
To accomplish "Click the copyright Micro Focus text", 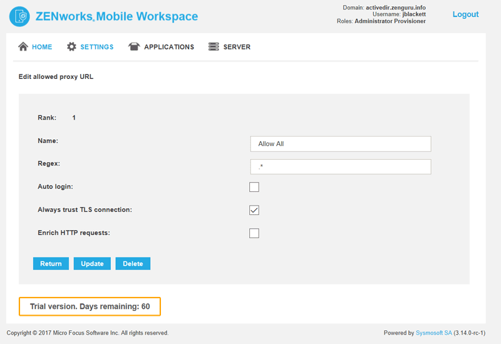I will [88, 333].
